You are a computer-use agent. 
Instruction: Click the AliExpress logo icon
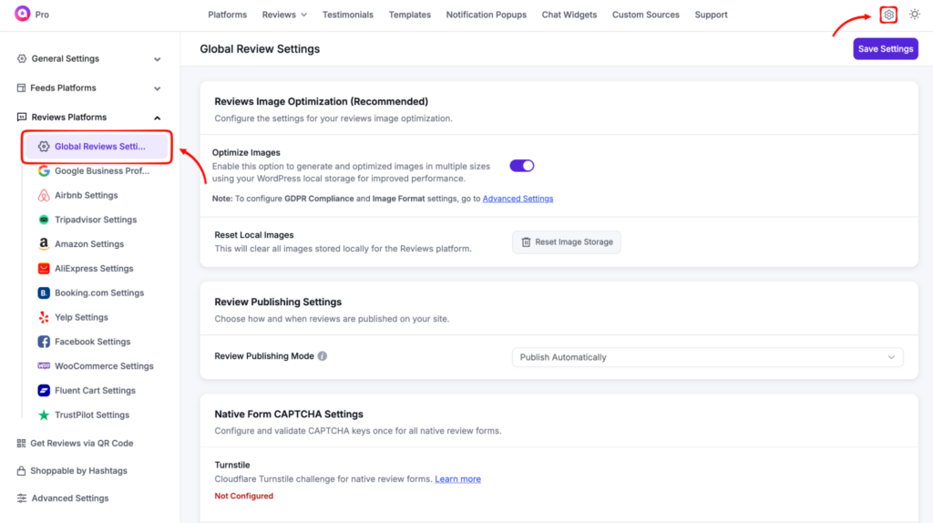point(44,269)
